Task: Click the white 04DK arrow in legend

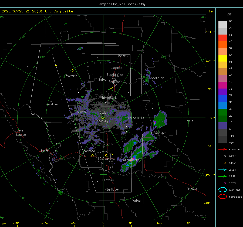Action: point(222,156)
